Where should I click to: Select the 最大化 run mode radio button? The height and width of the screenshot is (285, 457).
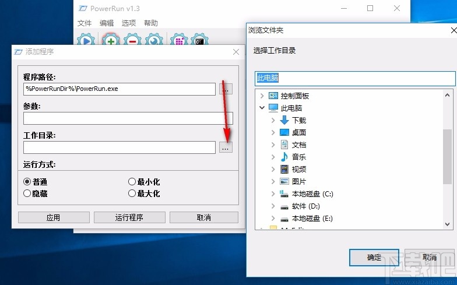coord(132,193)
